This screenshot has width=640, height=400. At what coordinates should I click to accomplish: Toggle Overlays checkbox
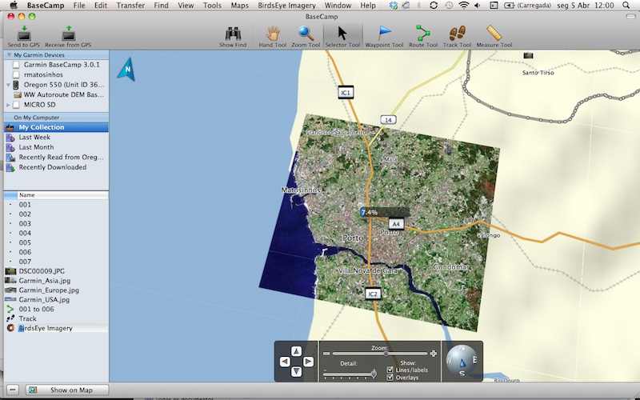(x=390, y=378)
